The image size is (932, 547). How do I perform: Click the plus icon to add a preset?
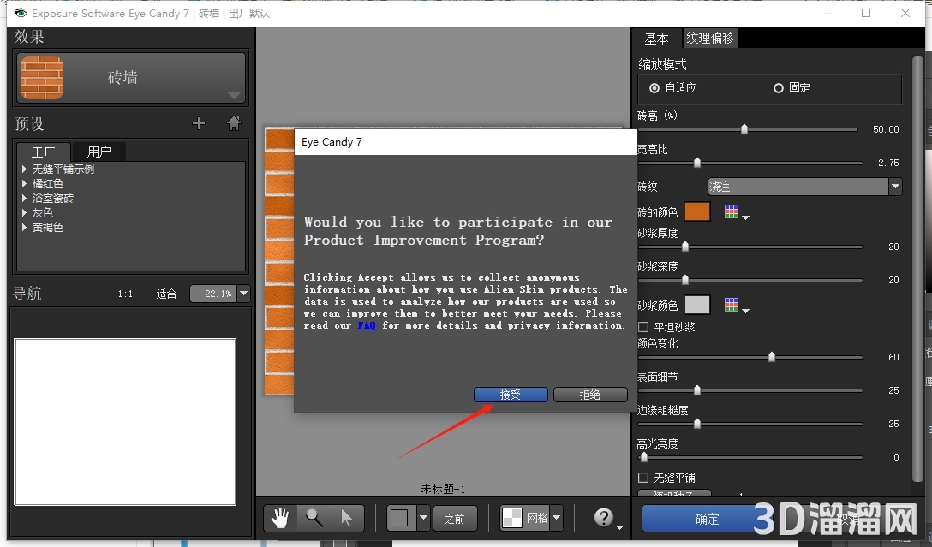pos(199,123)
